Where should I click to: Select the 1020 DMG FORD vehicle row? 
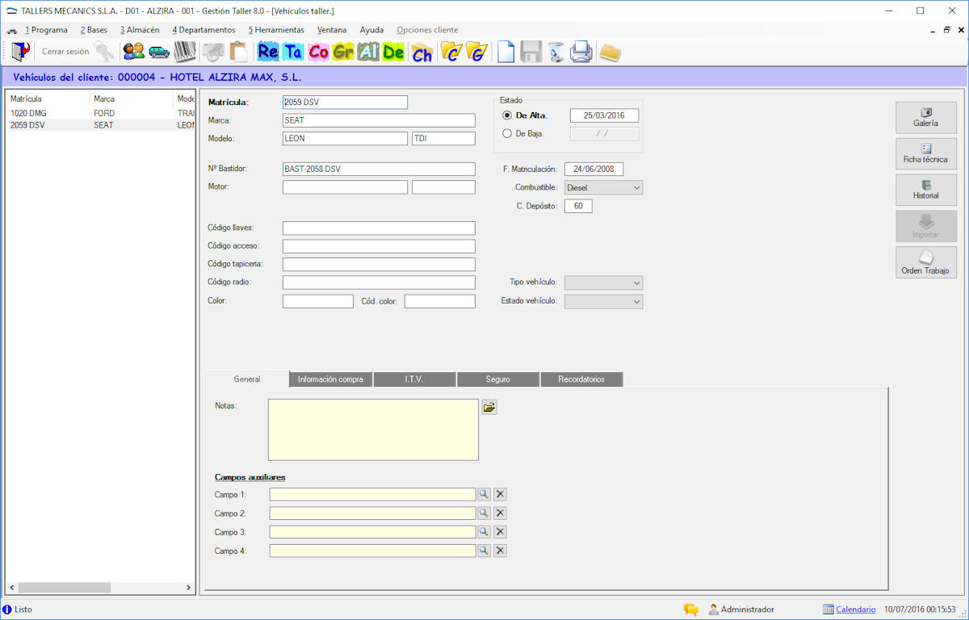101,114
